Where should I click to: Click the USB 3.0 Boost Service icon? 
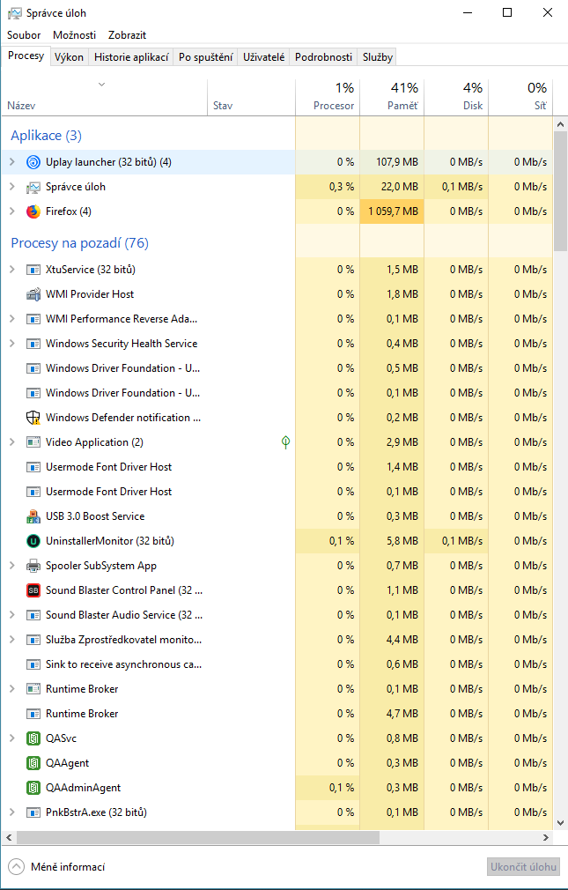[x=33, y=516]
